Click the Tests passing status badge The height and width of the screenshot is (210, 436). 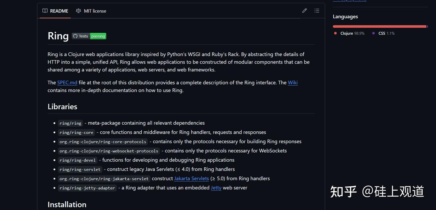point(89,36)
